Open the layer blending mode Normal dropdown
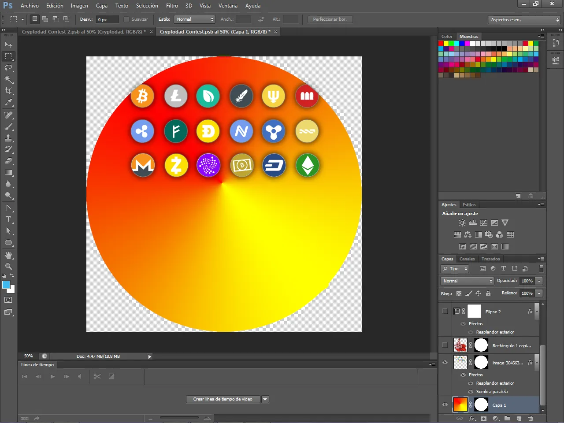This screenshot has height=423, width=564. coord(467,281)
